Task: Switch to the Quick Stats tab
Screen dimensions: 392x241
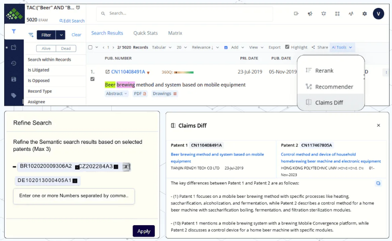Action: tap(145, 33)
